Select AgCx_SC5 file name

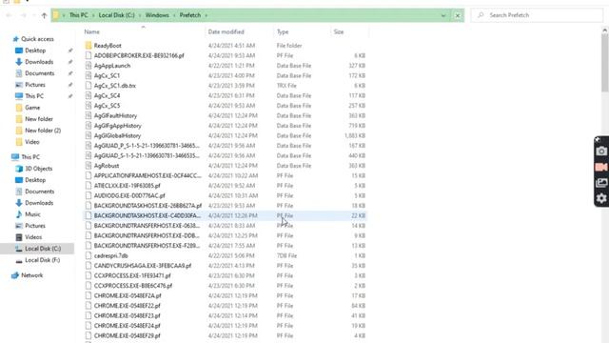107,106
